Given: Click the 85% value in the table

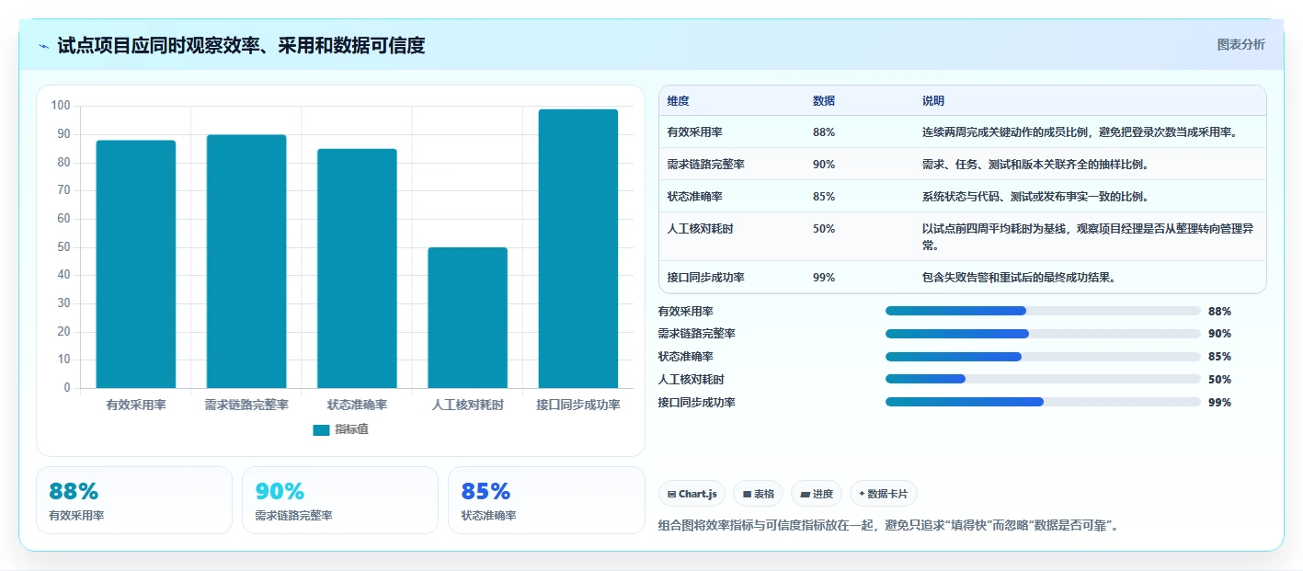Looking at the screenshot, I should [x=824, y=197].
